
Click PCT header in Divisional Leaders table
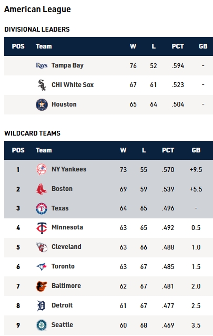(178, 46)
